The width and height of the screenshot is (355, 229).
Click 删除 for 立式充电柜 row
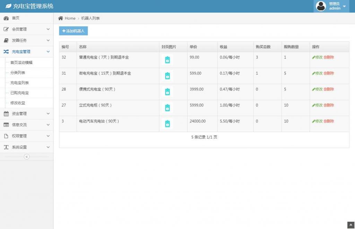pyautogui.click(x=329, y=105)
